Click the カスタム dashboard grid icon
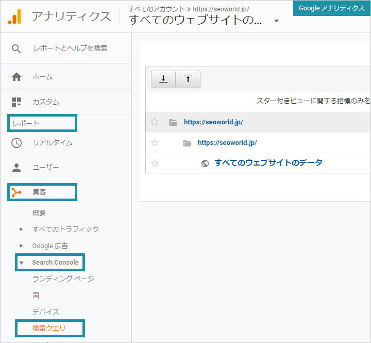The width and height of the screenshot is (371, 343). click(x=16, y=102)
